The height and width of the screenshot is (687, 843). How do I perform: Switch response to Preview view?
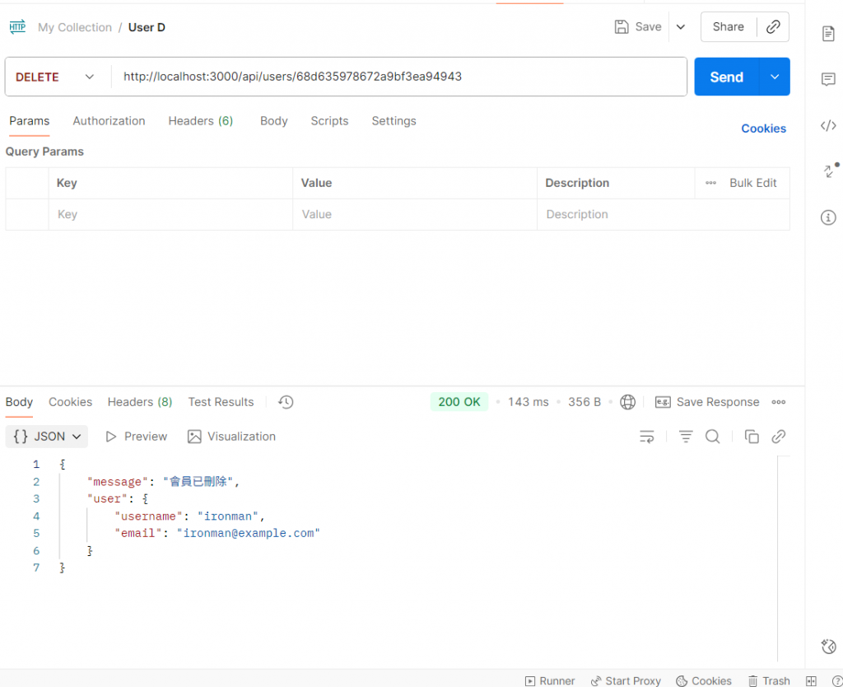(137, 437)
